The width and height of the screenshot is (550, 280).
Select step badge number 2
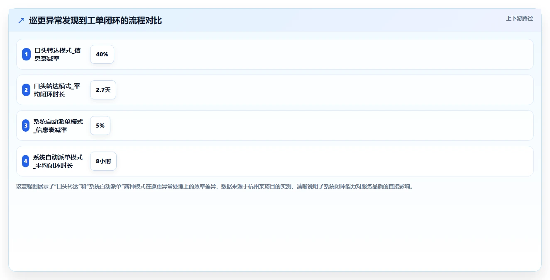click(x=26, y=90)
